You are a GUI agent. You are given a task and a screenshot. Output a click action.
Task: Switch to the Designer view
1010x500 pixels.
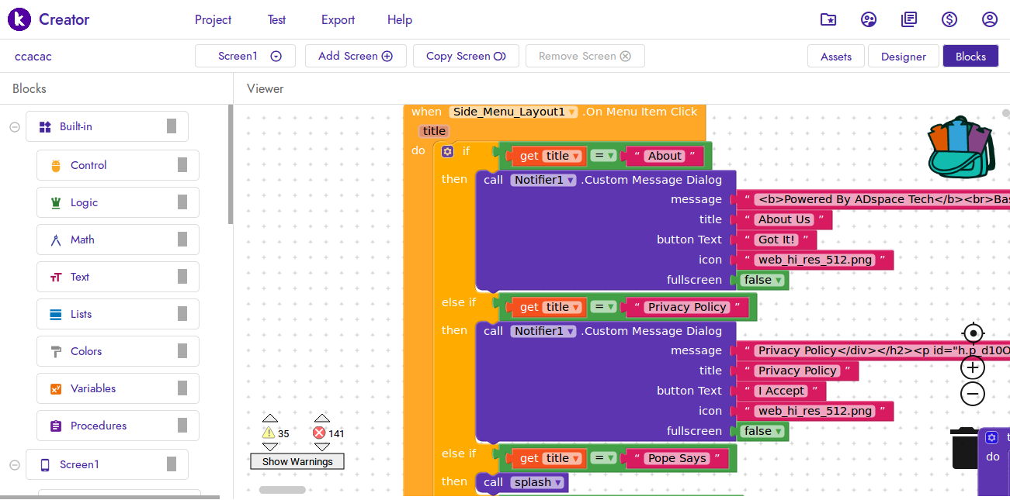click(904, 56)
